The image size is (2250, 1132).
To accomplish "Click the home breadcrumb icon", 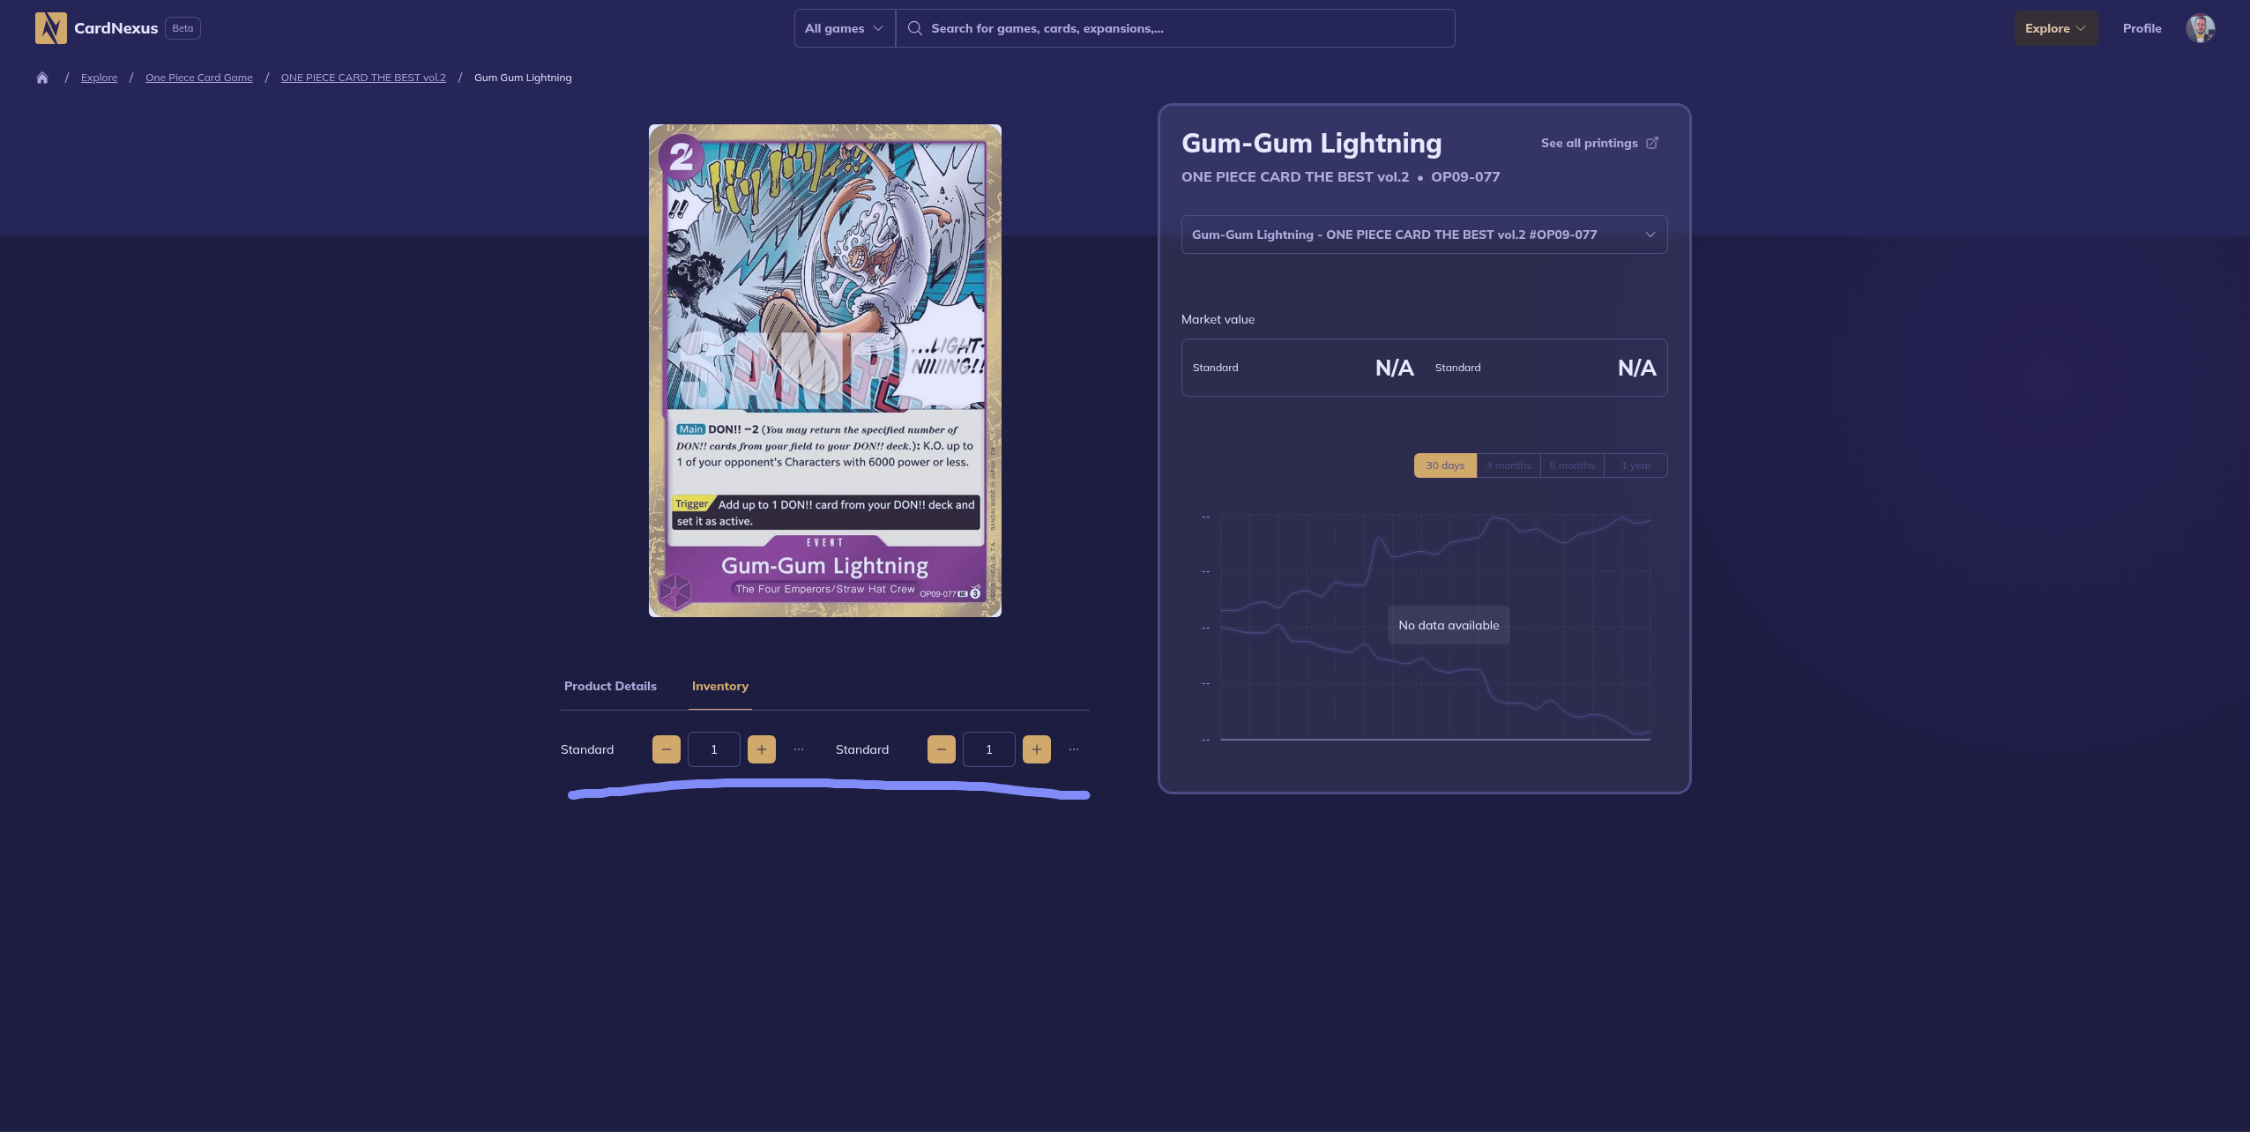I will point(41,78).
